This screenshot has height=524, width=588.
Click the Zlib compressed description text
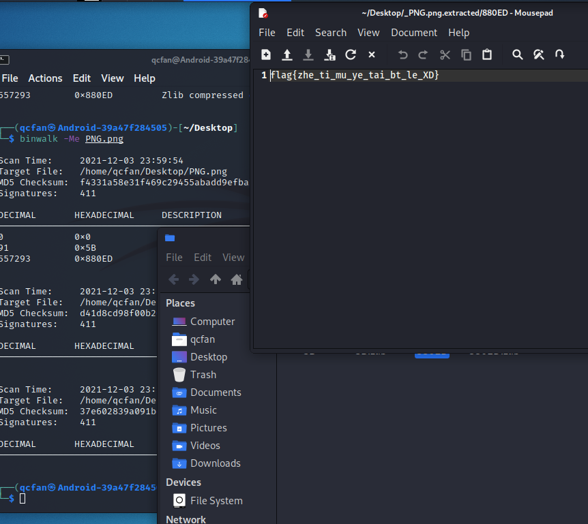pos(203,95)
